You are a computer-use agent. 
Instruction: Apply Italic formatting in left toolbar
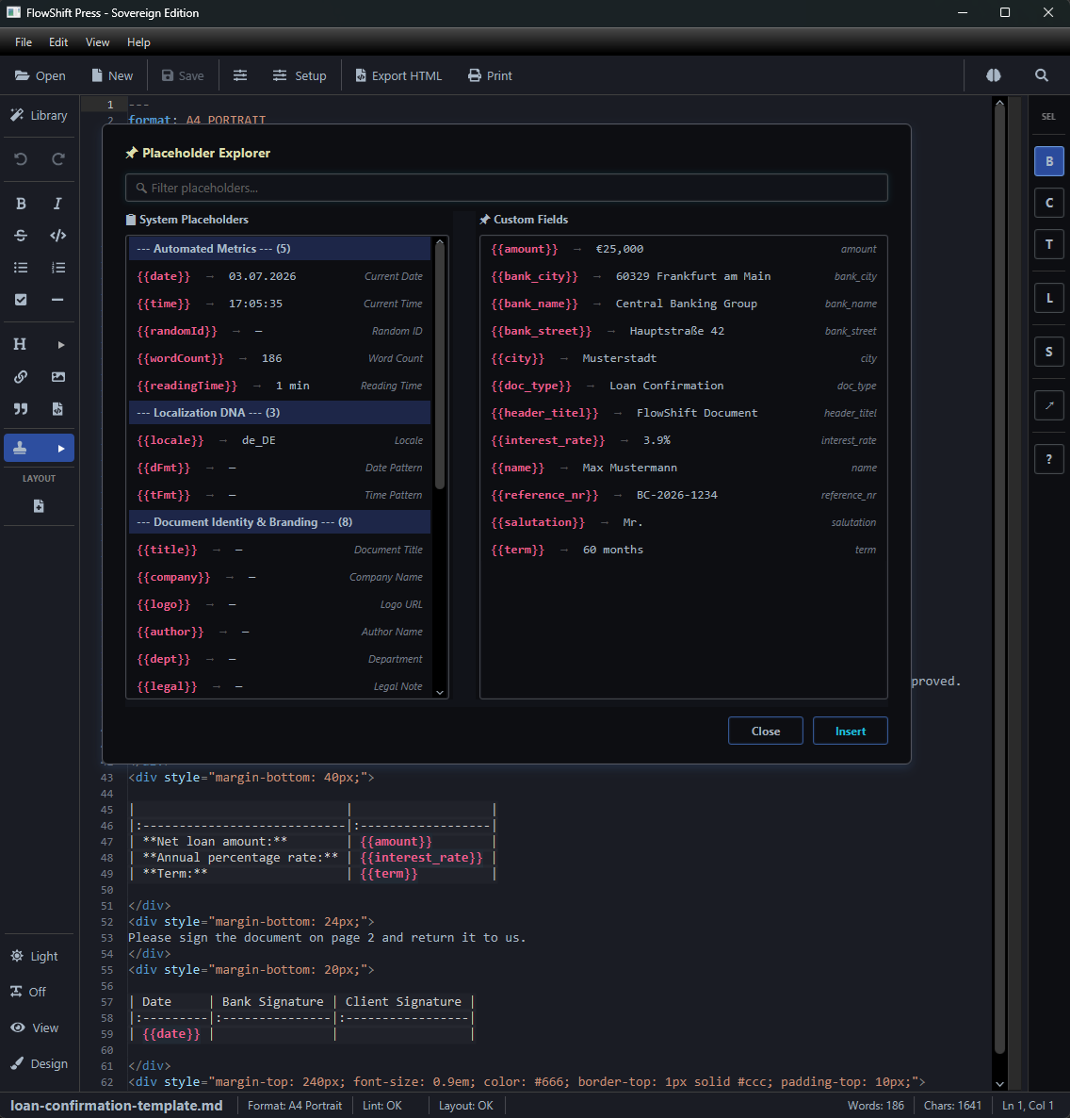click(x=57, y=204)
